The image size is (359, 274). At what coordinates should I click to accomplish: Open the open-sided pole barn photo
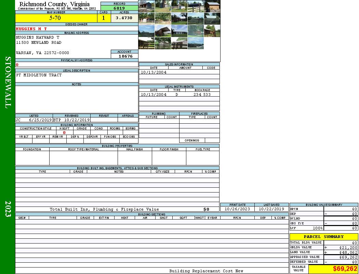click(x=163, y=31)
